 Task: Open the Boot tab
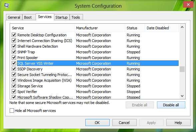coord(28,17)
